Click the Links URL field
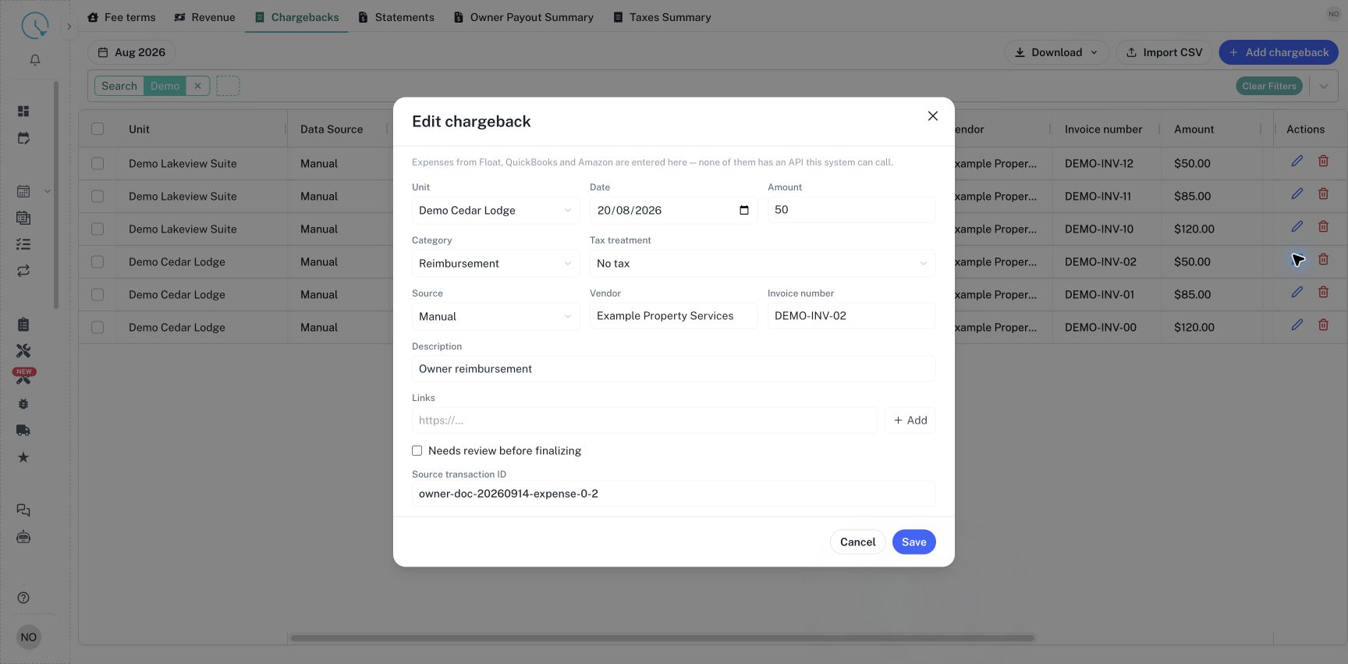Screen dimensions: 1348x664 (x=644, y=421)
